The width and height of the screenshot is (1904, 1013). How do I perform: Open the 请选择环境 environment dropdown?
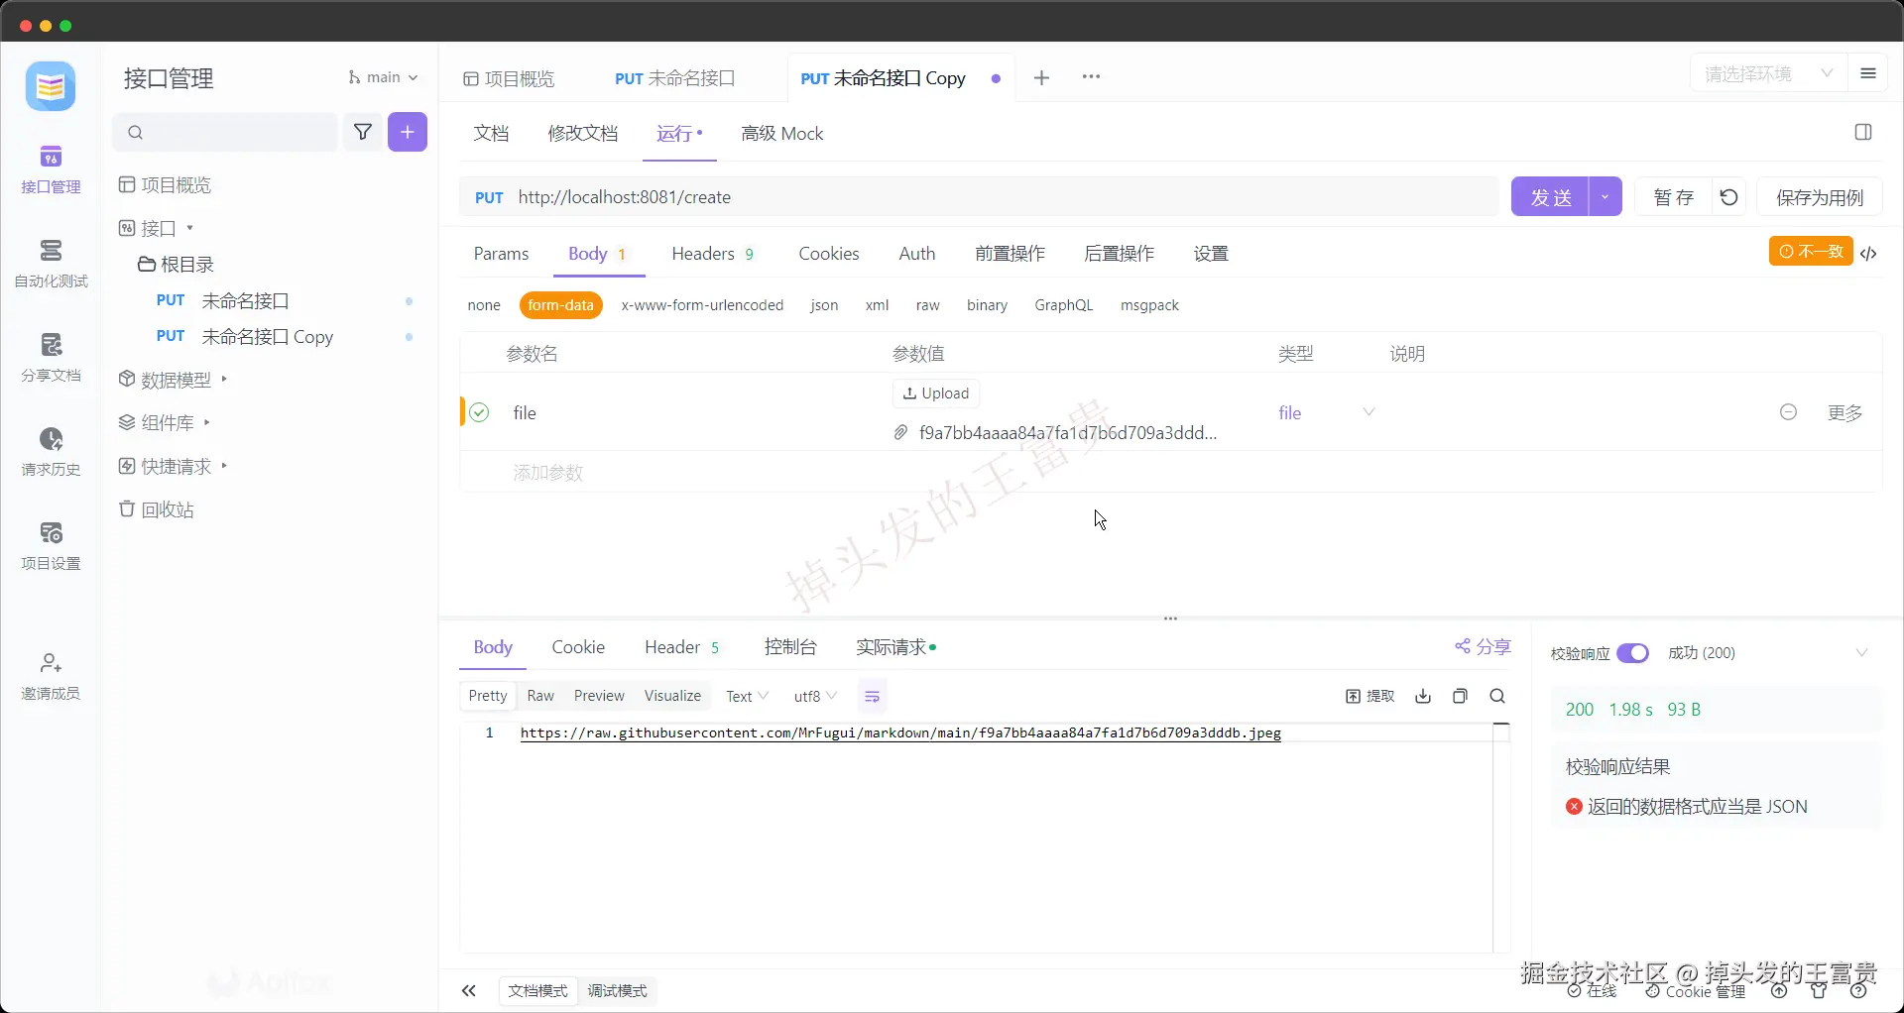pyautogui.click(x=1767, y=73)
